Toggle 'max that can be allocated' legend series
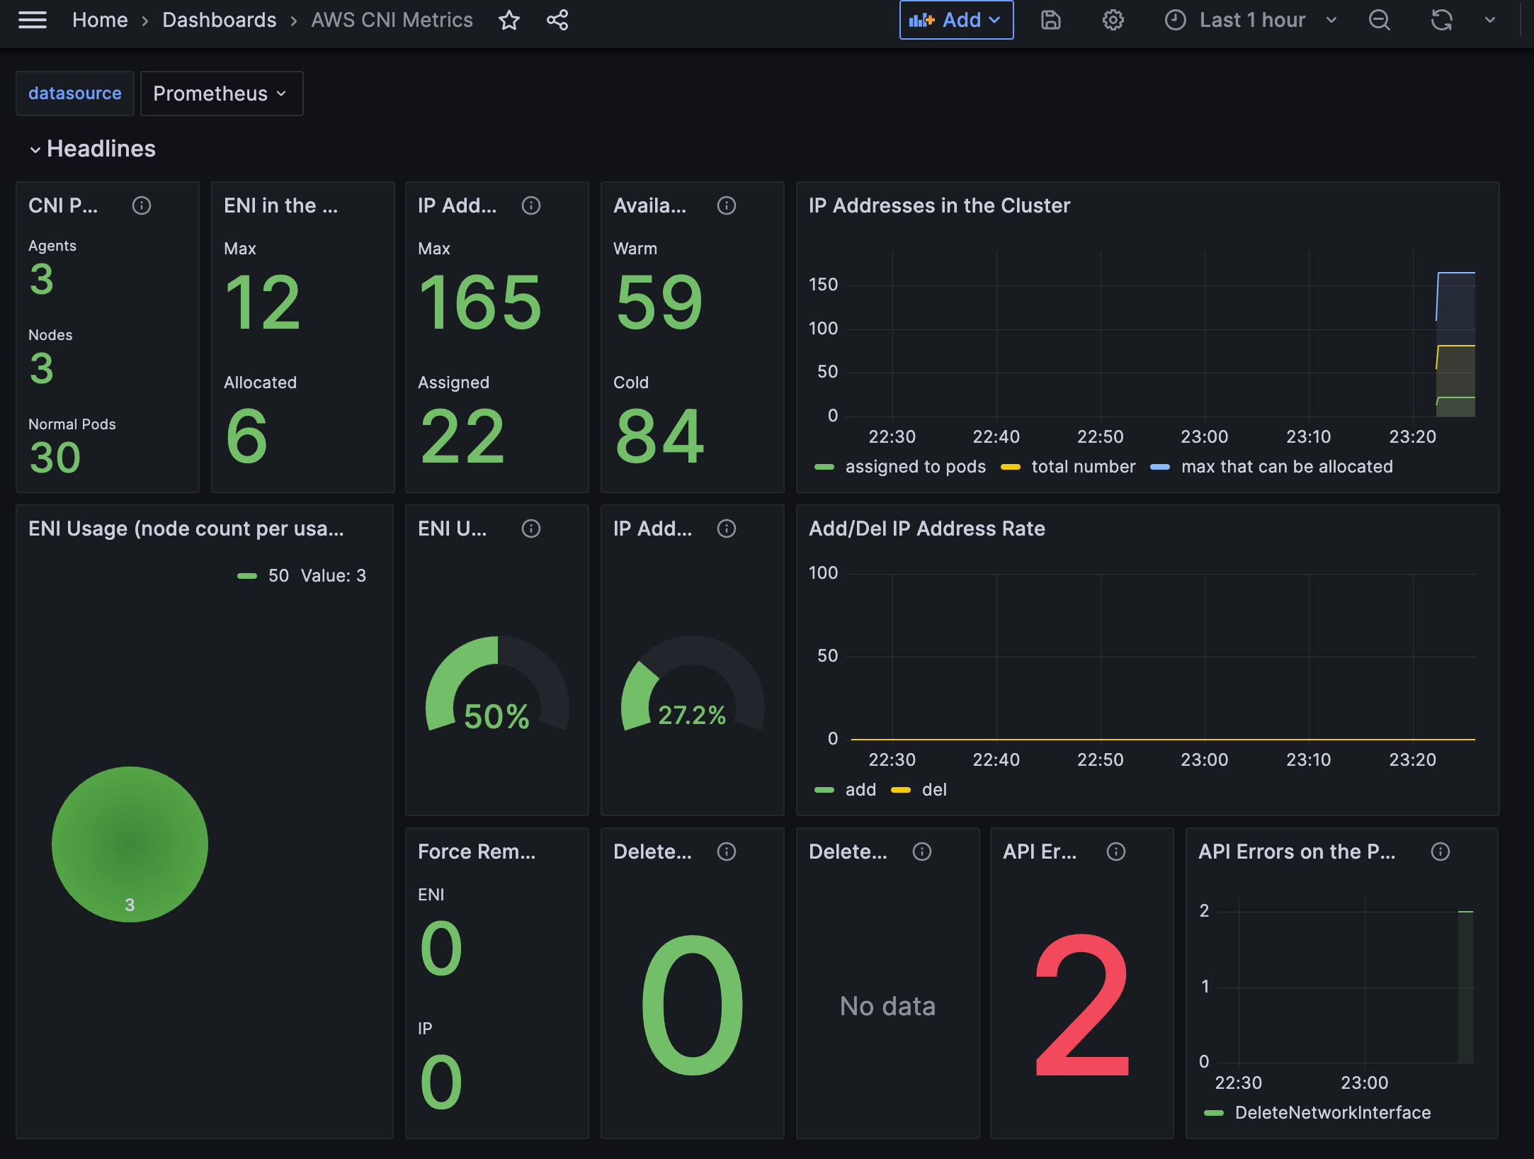The width and height of the screenshot is (1534, 1159). coord(1286,467)
